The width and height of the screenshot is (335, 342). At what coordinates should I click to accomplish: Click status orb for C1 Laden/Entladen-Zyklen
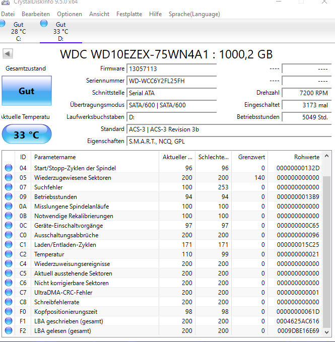tap(9, 245)
